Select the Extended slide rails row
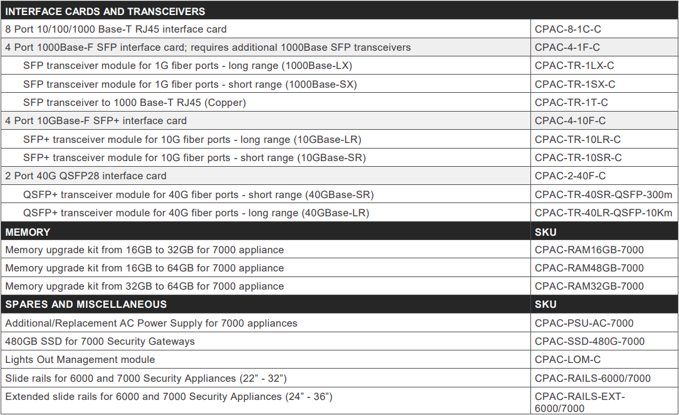679x415 pixels. 339,401
